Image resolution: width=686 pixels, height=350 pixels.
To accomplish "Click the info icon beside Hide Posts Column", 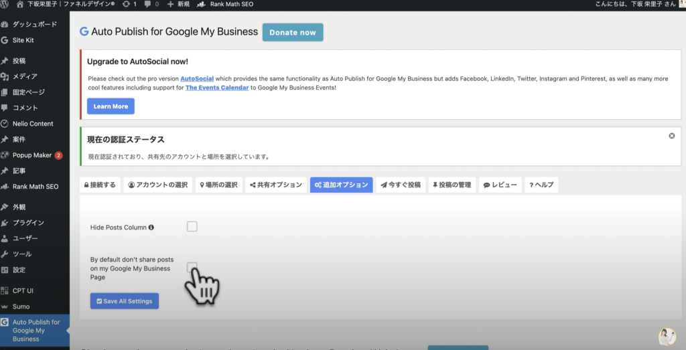I will pos(151,228).
